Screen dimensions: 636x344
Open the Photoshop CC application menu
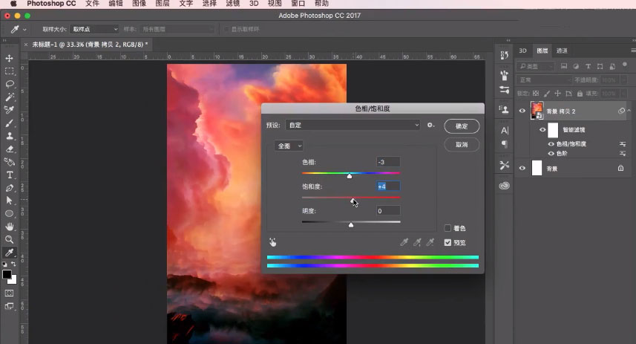coord(51,4)
